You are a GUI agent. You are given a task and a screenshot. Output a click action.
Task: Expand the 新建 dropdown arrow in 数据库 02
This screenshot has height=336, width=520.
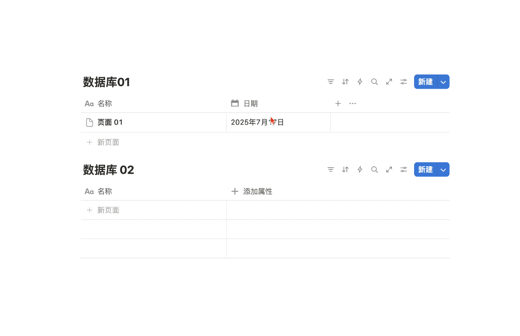tap(444, 170)
